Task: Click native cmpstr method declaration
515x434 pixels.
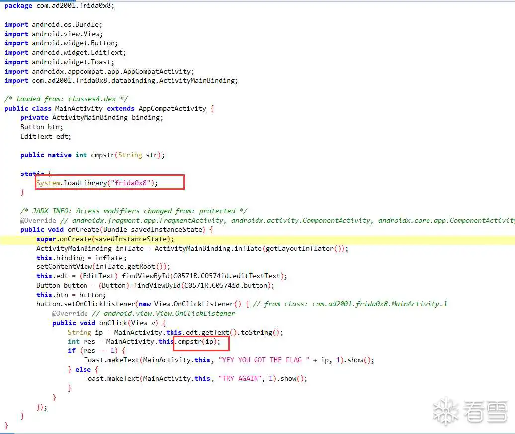Action: 92,155
